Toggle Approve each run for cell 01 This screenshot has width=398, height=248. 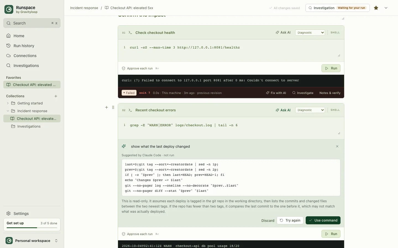pyautogui.click(x=137, y=68)
